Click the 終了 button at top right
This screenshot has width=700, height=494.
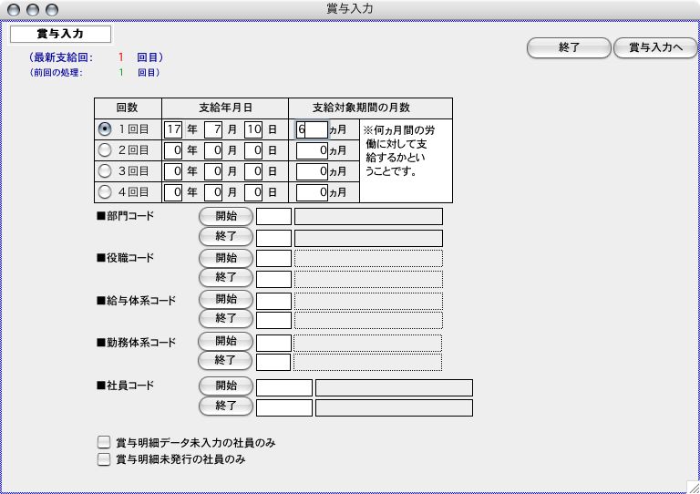[x=569, y=47]
